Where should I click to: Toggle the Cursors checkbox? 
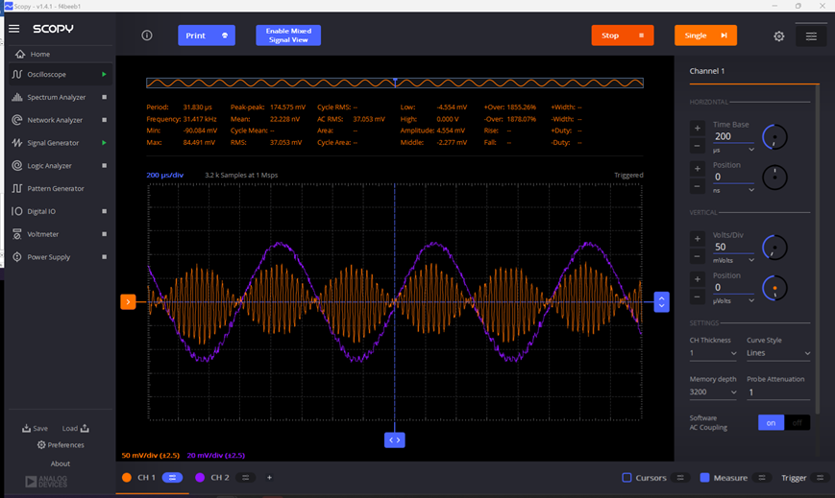(x=626, y=478)
